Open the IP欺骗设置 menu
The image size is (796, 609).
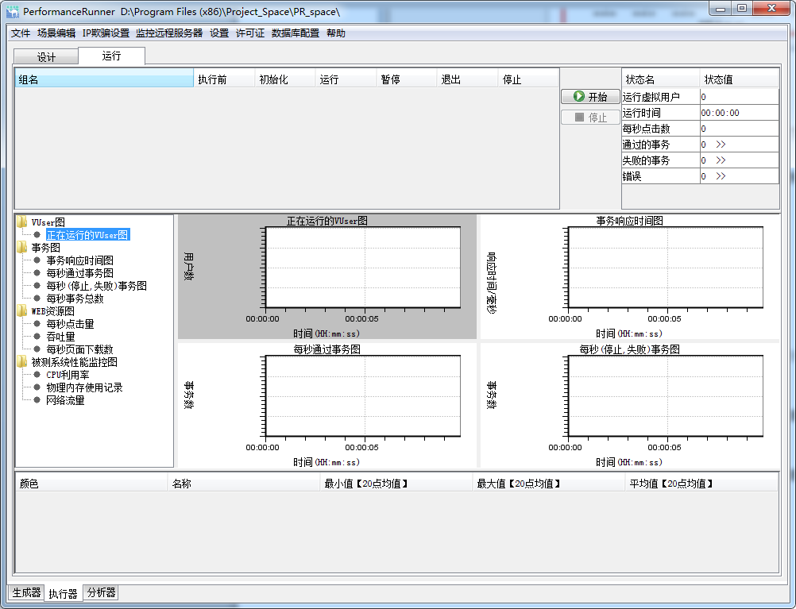(106, 33)
